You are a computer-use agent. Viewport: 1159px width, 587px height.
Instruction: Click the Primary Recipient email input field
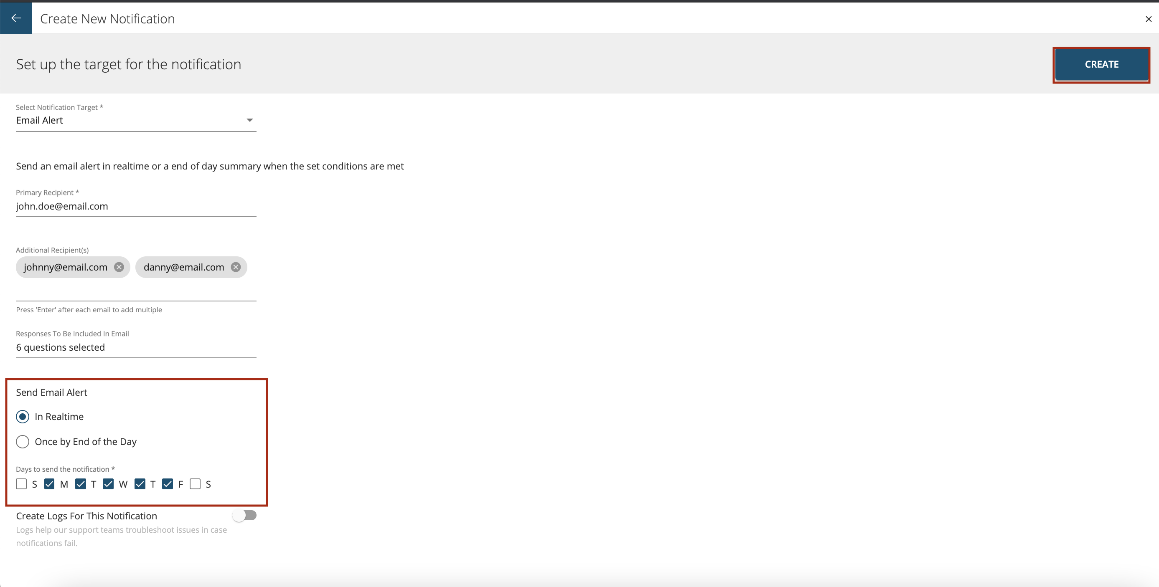(135, 206)
